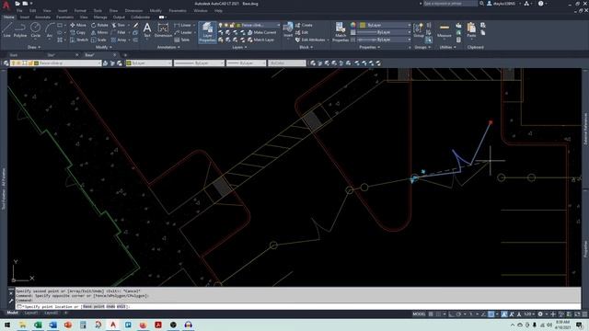Toggle object snap highlighted button
Image resolution: width=589 pixels, height=331 pixels.
tap(491, 314)
